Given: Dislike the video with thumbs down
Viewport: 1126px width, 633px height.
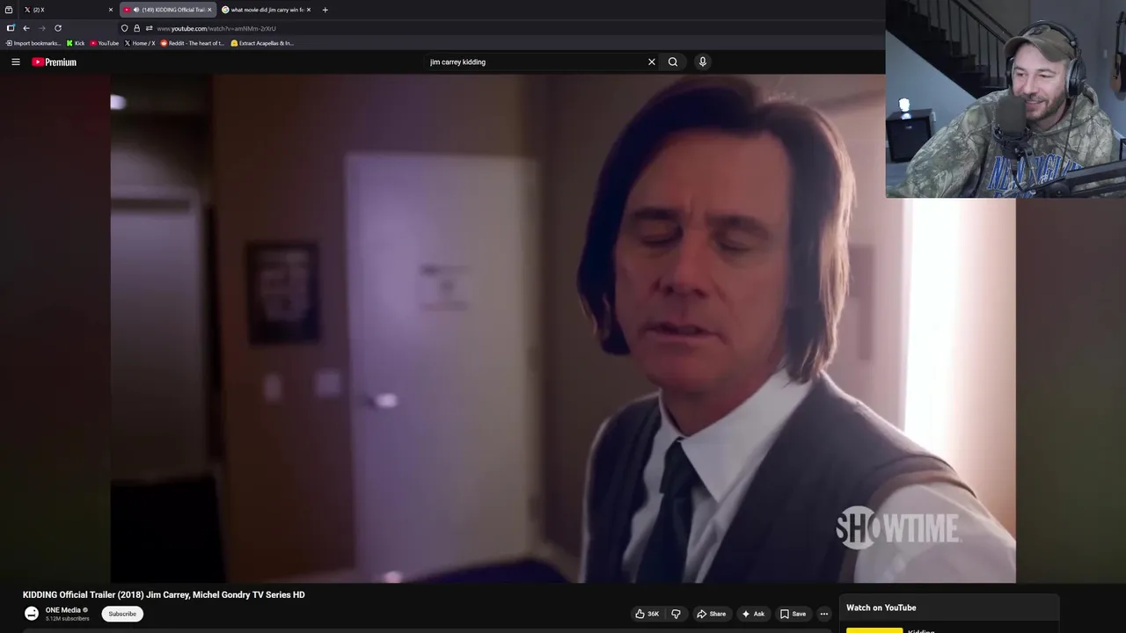Looking at the screenshot, I should pos(676,614).
